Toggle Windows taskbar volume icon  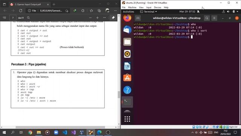[x=197, y=133]
